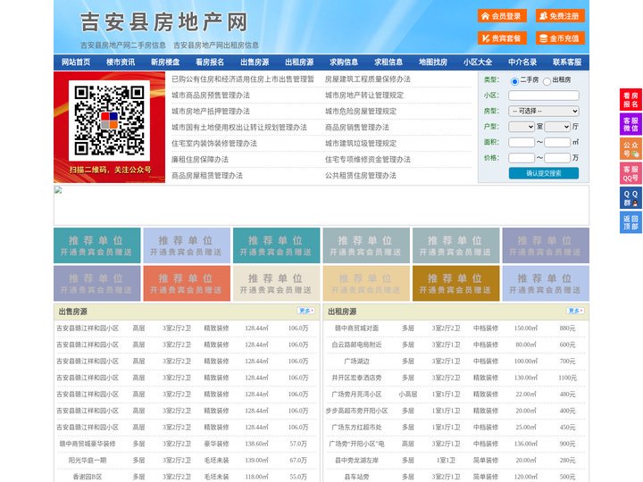Open 小区大全 nav item
This screenshot has width=643, height=482.
[x=478, y=62]
